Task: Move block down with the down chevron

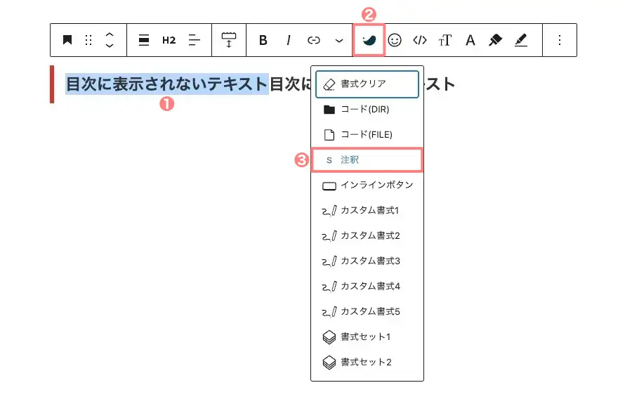Action: pos(110,46)
